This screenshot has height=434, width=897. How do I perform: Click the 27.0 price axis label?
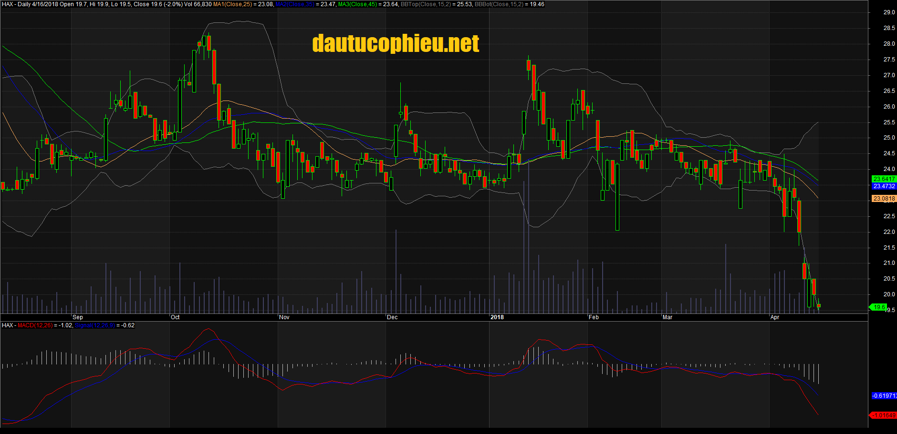[x=889, y=75]
